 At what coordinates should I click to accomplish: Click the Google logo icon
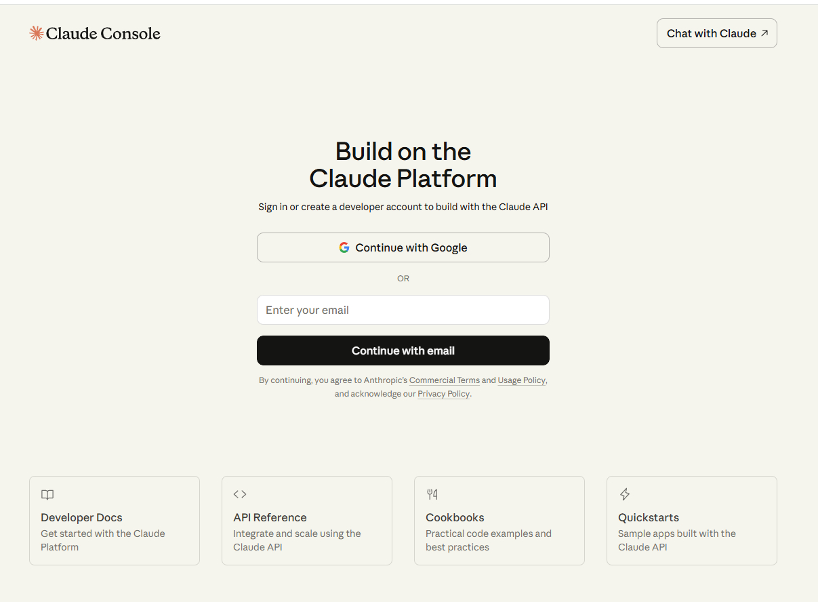[x=344, y=247]
